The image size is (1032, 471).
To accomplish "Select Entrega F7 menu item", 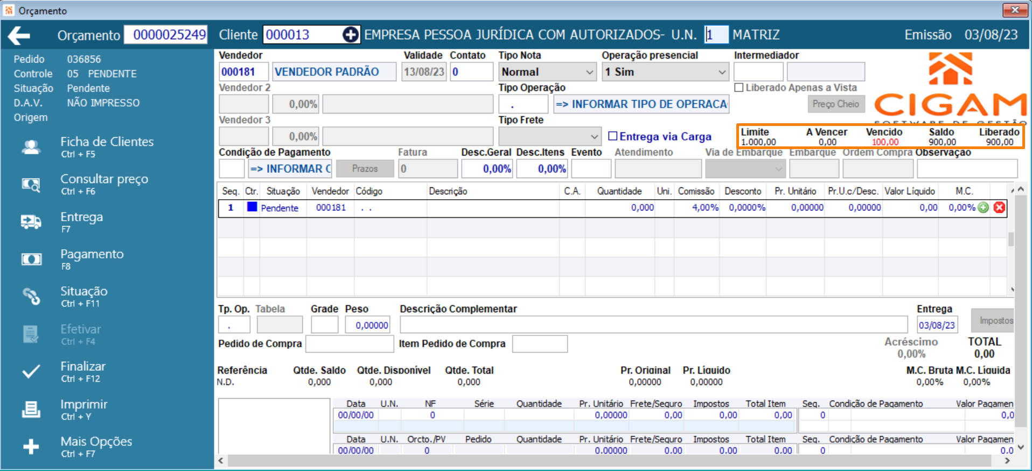I will click(x=82, y=222).
